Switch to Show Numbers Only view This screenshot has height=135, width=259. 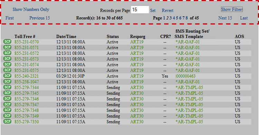coord(31,9)
